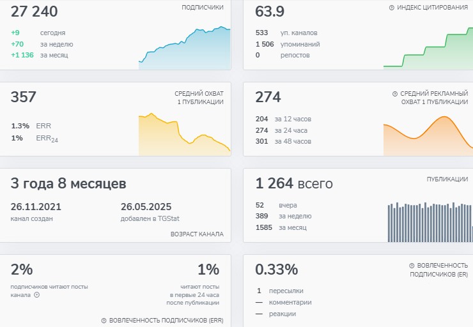Click the 274 ad reach headline value
The width and height of the screenshot is (473, 327).
[268, 97]
